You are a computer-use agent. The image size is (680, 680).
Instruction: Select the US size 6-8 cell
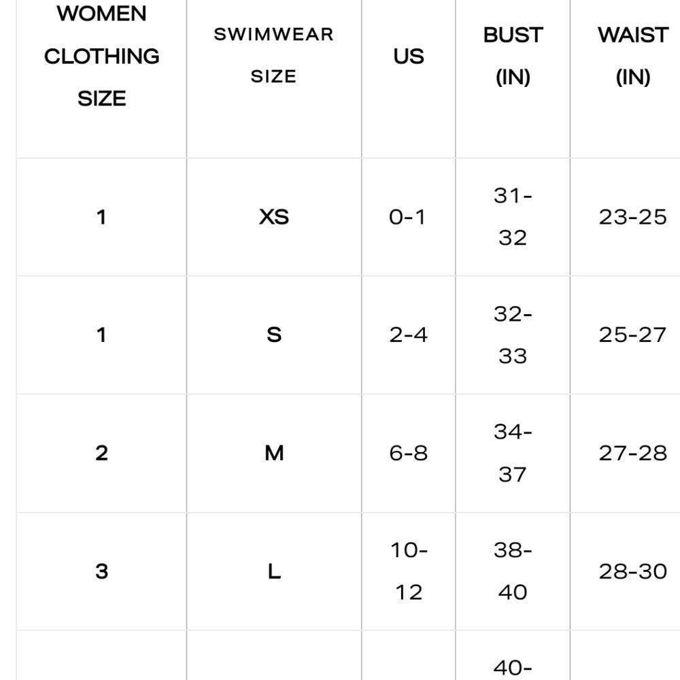click(408, 453)
